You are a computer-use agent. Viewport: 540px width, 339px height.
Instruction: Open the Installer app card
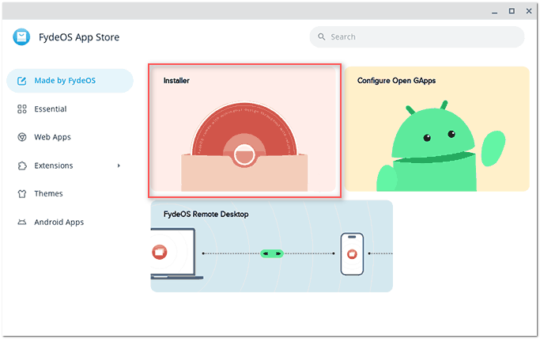coord(244,129)
